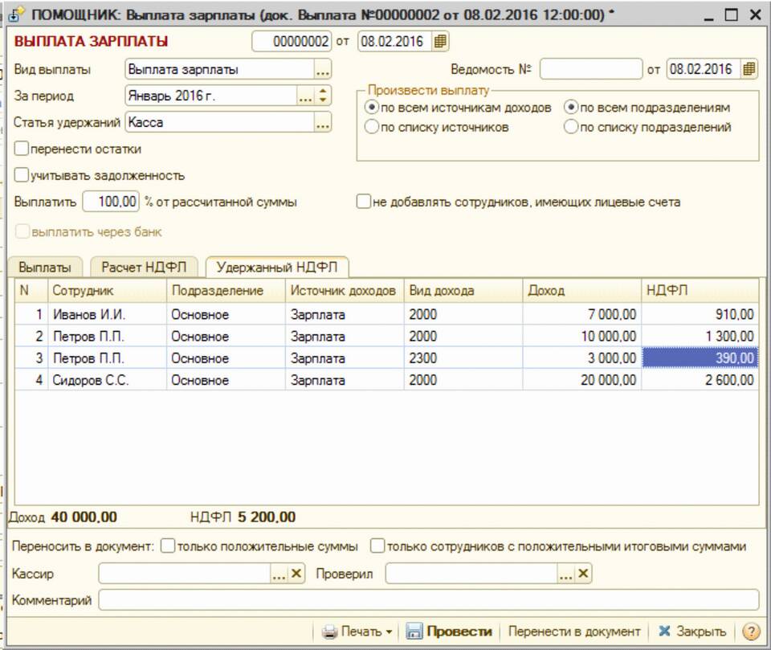Click income cell 20 000,00
This screenshot has height=650, width=771.
click(581, 380)
